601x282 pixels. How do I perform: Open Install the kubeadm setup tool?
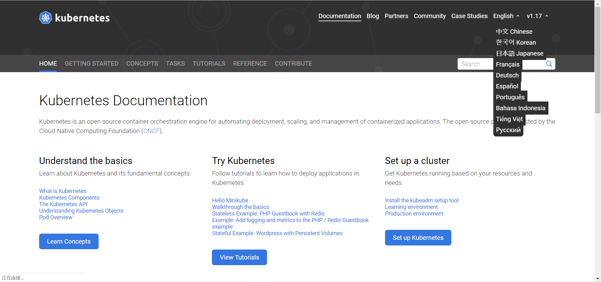[x=422, y=200]
